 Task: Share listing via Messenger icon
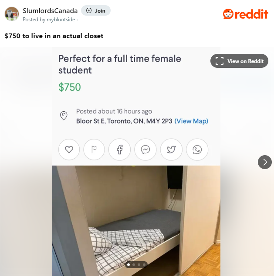[x=145, y=150]
